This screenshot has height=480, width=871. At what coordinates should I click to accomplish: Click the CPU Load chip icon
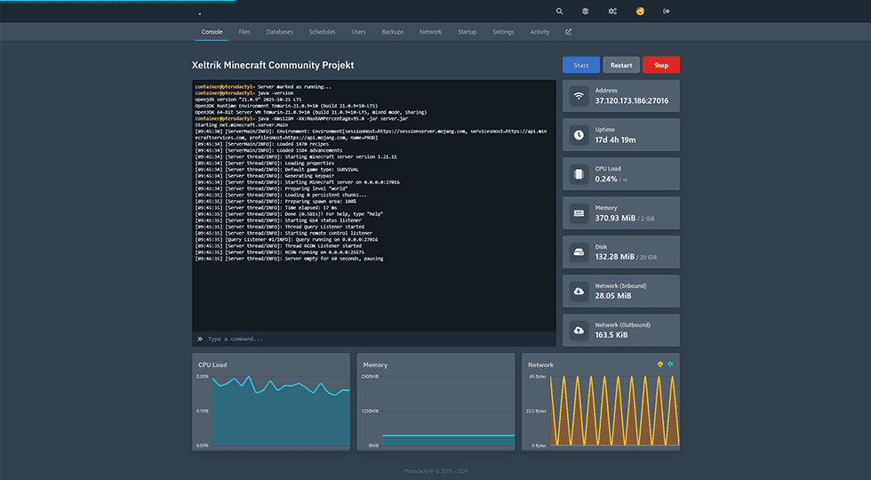point(579,173)
